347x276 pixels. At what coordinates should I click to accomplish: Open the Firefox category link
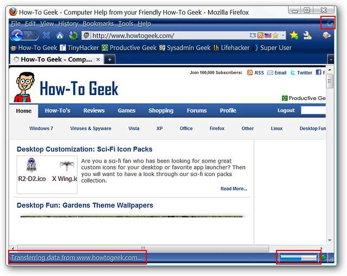(x=217, y=128)
